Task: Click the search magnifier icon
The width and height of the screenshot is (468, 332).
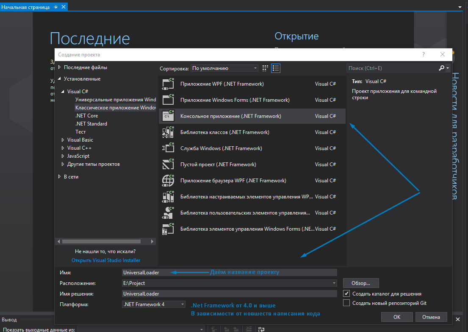Action: 441,68
